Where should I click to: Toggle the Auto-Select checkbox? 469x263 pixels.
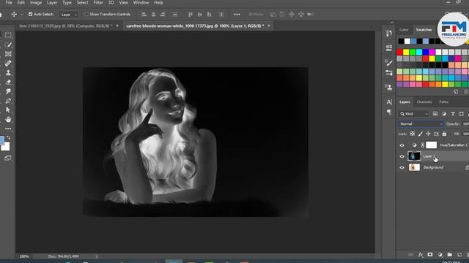pyautogui.click(x=30, y=15)
